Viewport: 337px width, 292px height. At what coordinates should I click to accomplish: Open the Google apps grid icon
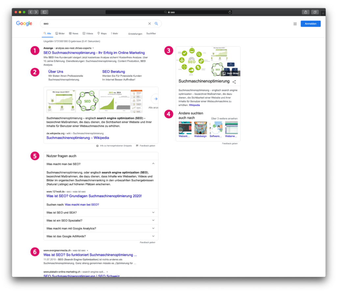click(x=295, y=24)
